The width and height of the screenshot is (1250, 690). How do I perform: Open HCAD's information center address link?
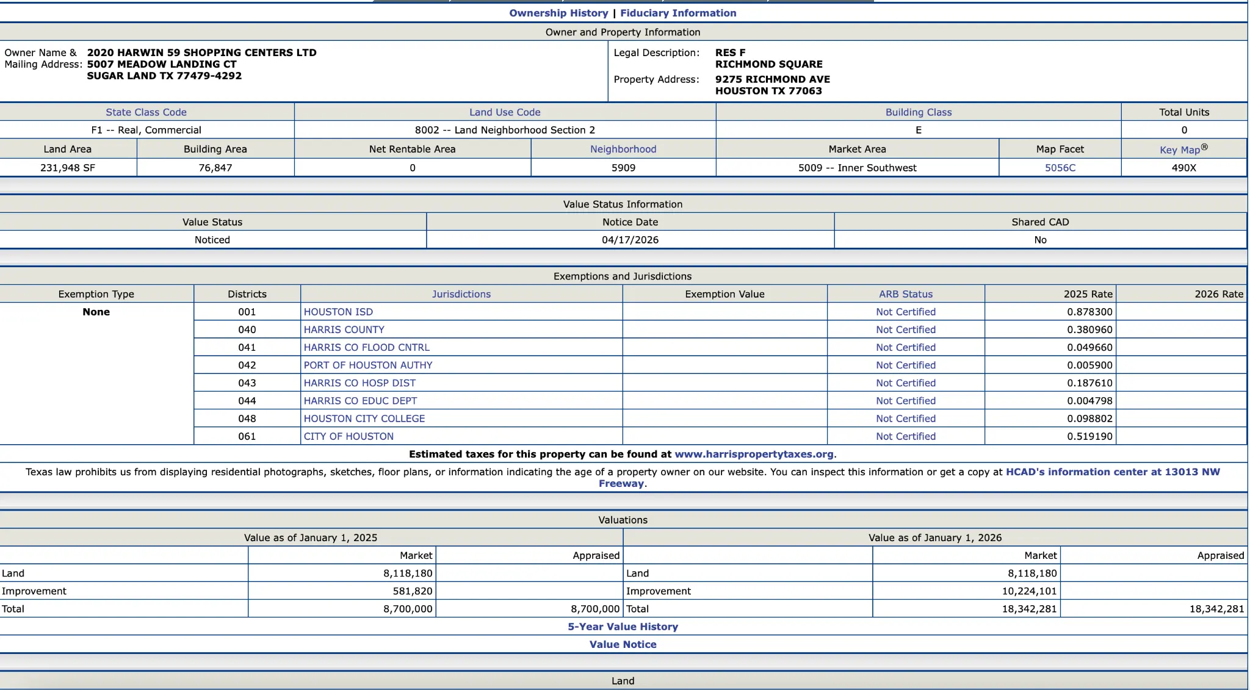tap(1112, 472)
